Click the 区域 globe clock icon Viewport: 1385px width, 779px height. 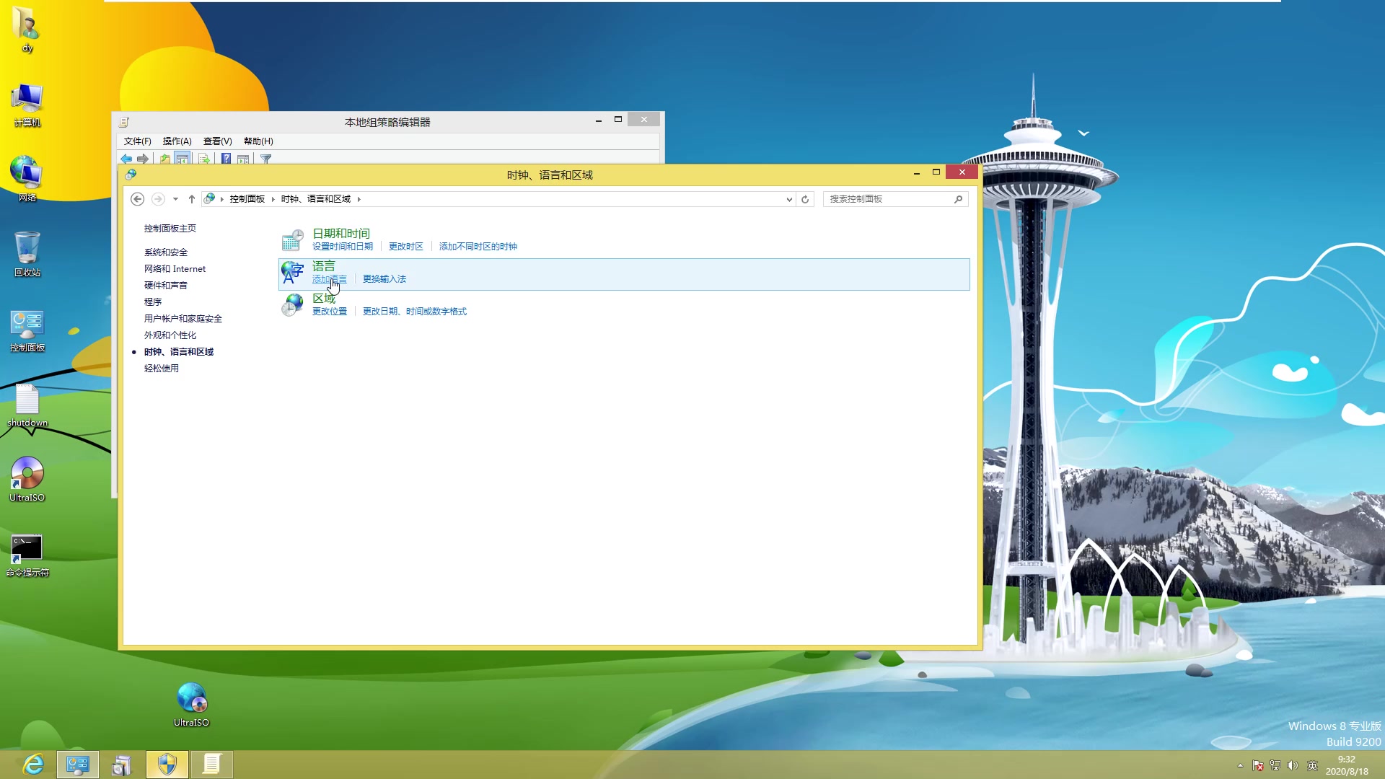click(x=292, y=304)
